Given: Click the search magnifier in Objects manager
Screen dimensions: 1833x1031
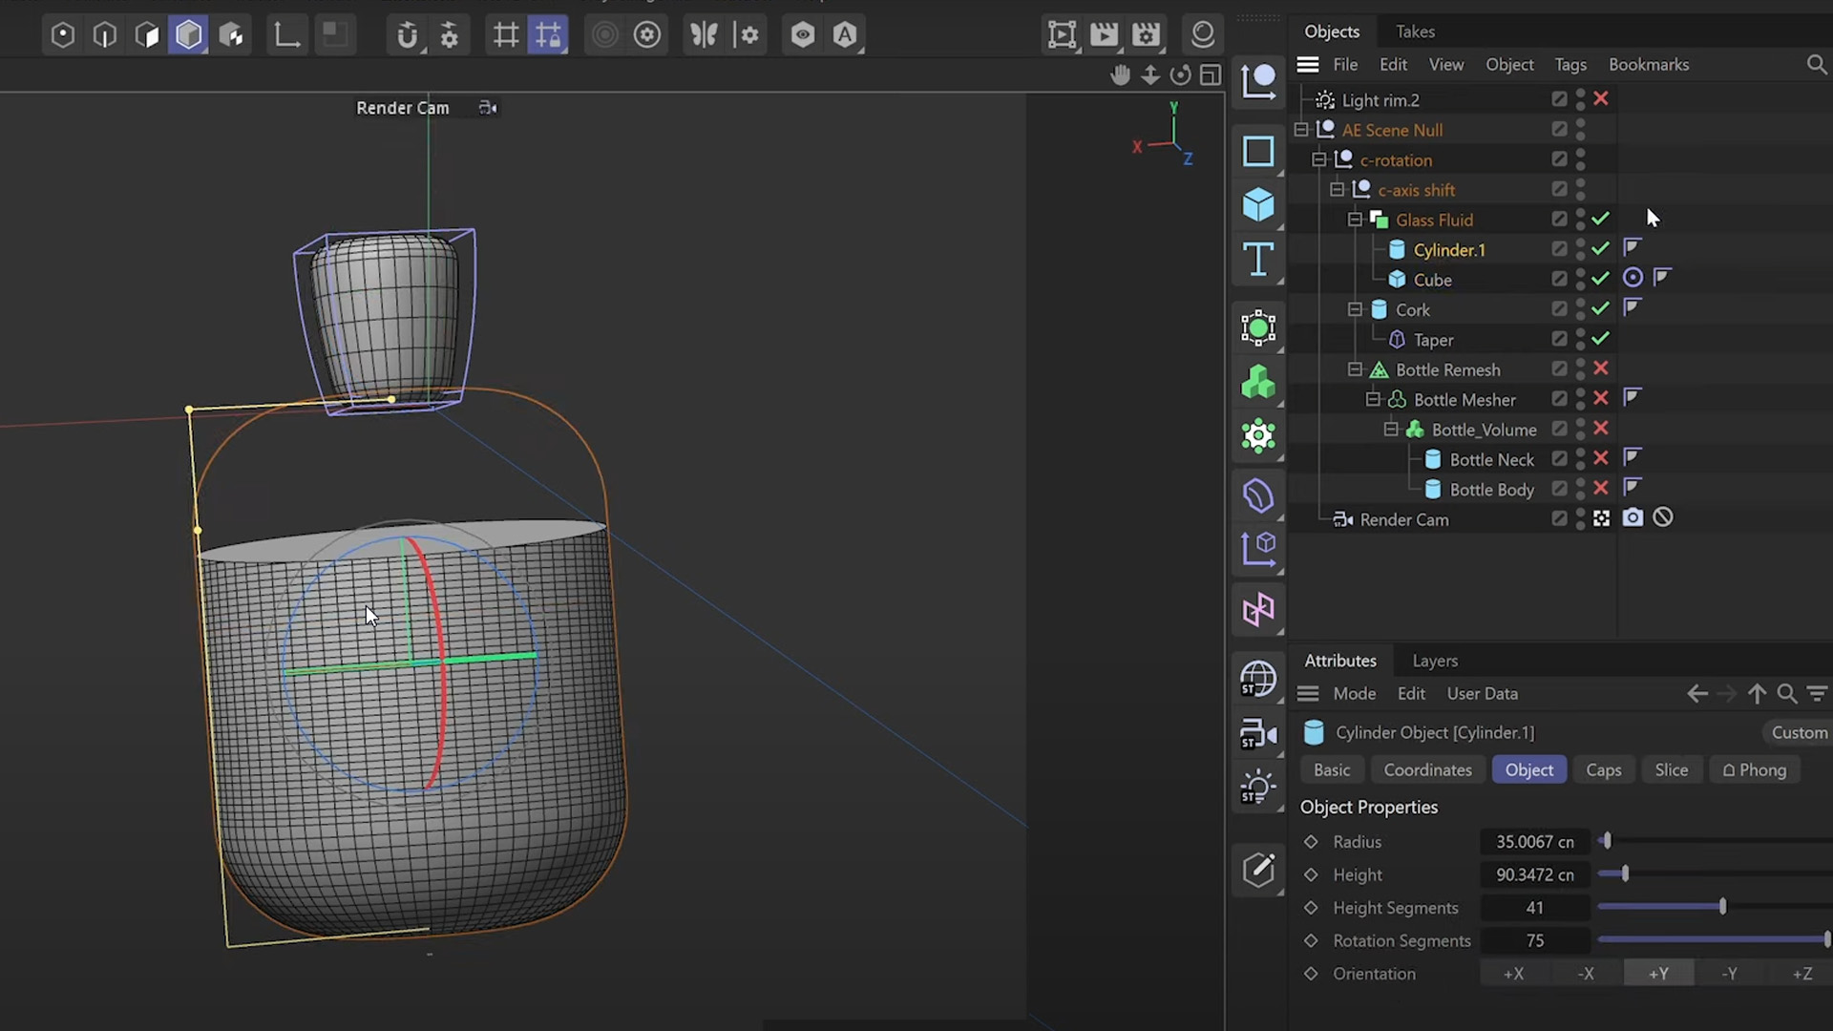Looking at the screenshot, I should pos(1816,64).
